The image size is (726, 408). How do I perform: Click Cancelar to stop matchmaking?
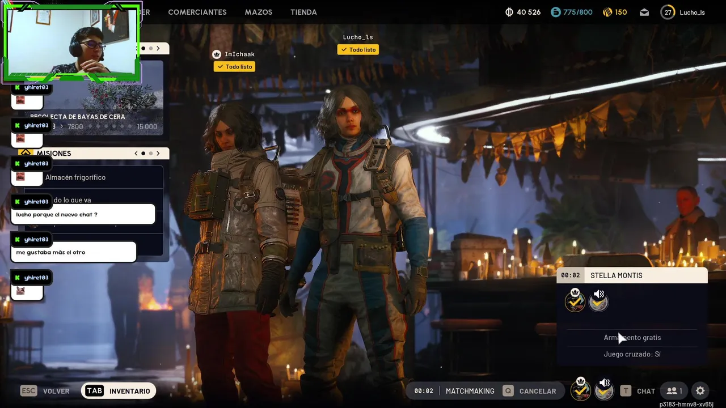coord(538,391)
